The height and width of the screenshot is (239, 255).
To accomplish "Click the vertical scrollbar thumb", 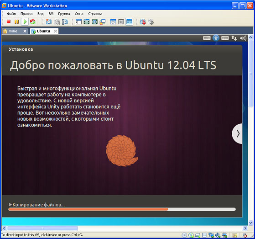I will point(250,74).
